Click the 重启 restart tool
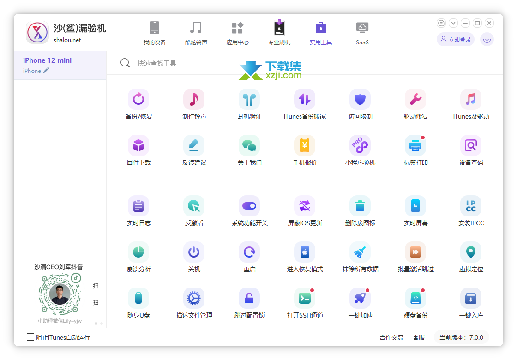The width and height of the screenshot is (517, 360). click(x=249, y=252)
